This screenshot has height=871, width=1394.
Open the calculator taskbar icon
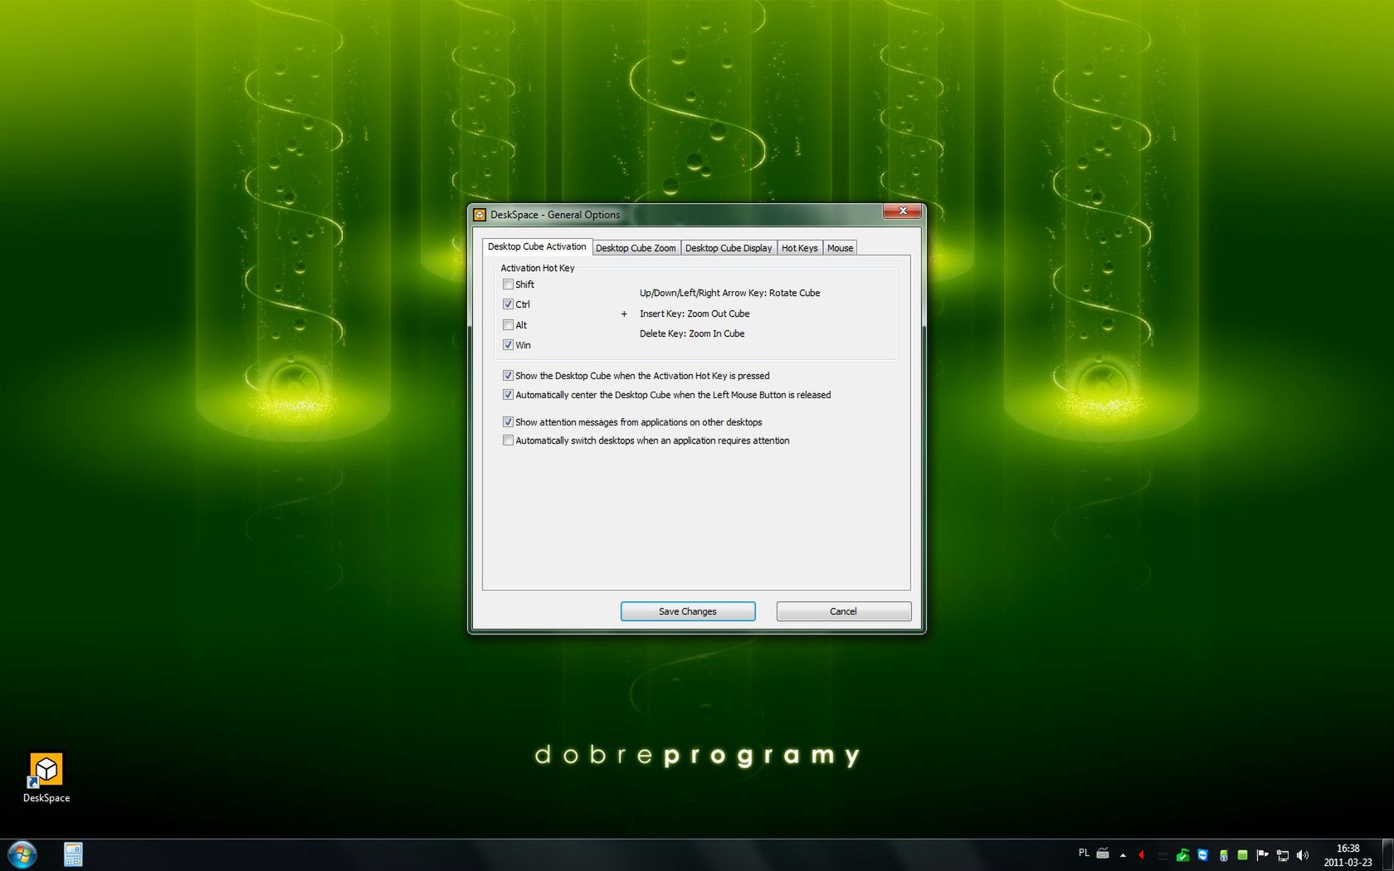73,854
